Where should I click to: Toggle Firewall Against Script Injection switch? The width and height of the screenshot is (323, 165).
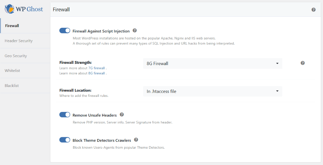[65, 31]
